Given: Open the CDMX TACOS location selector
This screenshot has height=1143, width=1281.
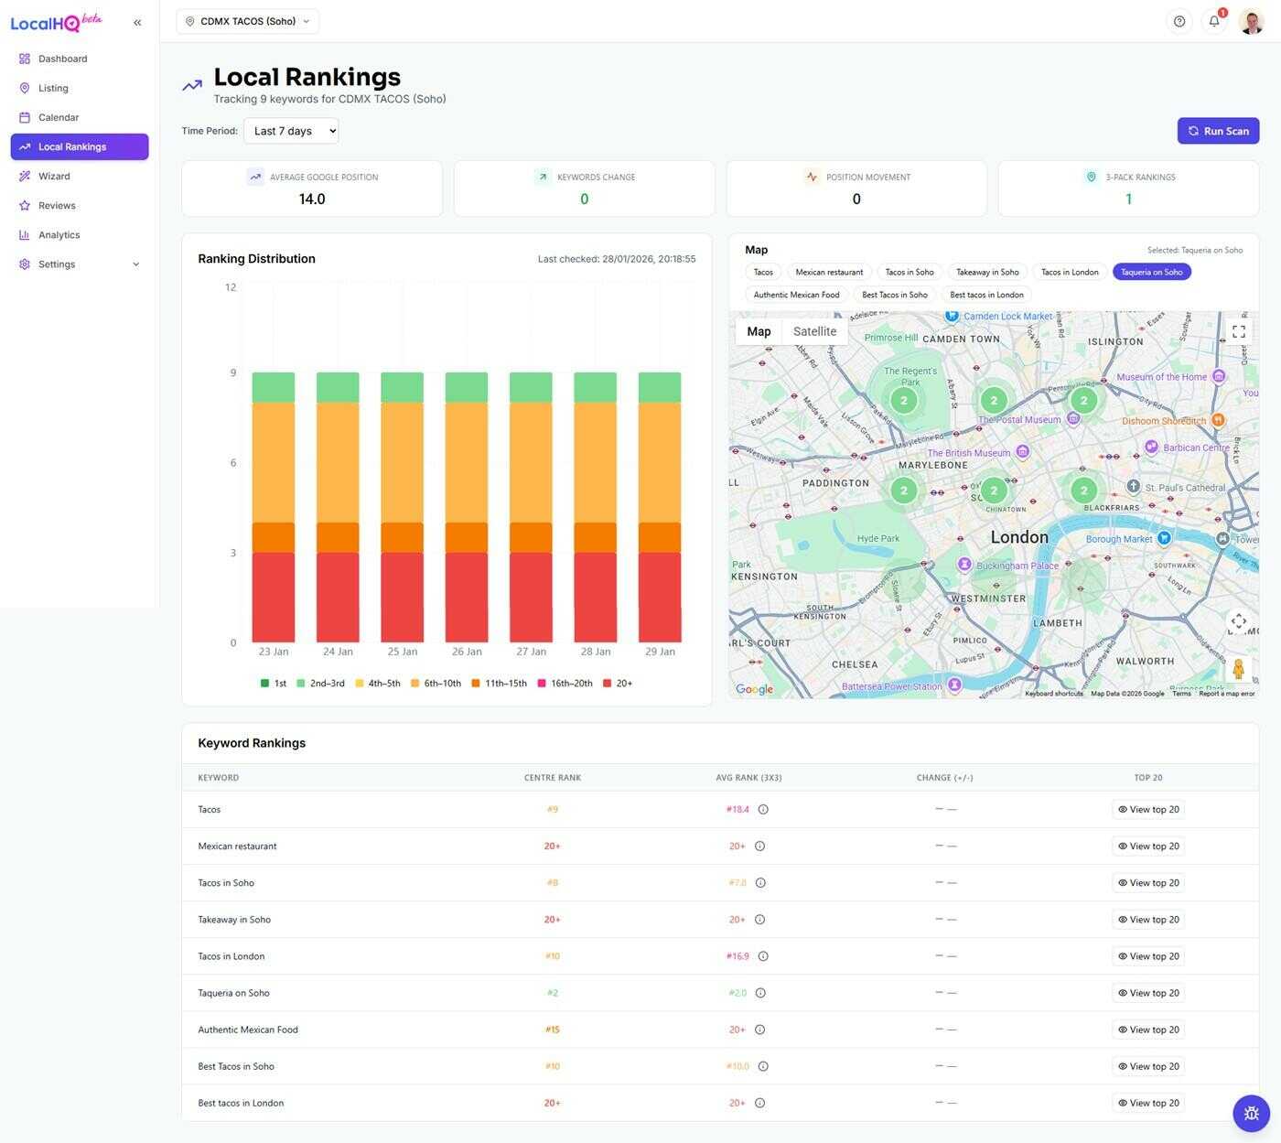Looking at the screenshot, I should point(248,21).
